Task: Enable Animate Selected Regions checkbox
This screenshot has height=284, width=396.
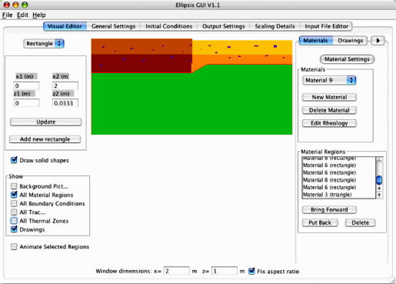Action: (x=14, y=247)
